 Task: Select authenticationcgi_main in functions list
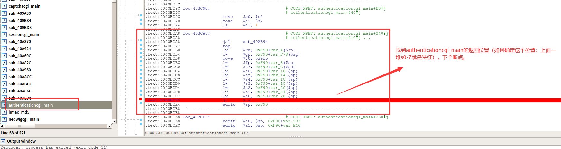31,105
